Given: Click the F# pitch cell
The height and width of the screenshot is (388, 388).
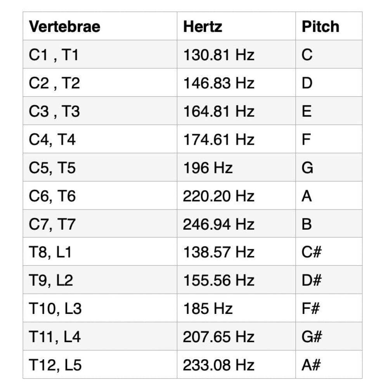Looking at the screenshot, I should 312,309.
